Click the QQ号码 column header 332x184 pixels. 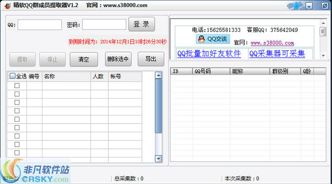pyautogui.click(x=211, y=72)
